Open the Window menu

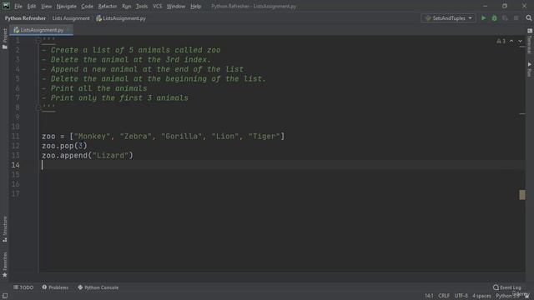point(176,6)
